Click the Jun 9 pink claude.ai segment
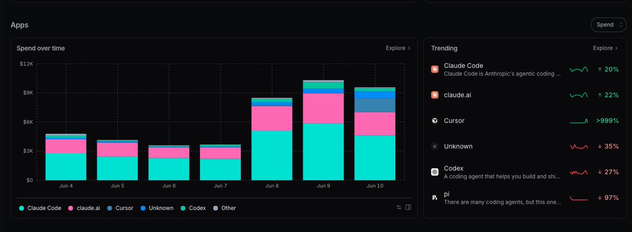Viewport: 632px width, 232px height. 323,108
